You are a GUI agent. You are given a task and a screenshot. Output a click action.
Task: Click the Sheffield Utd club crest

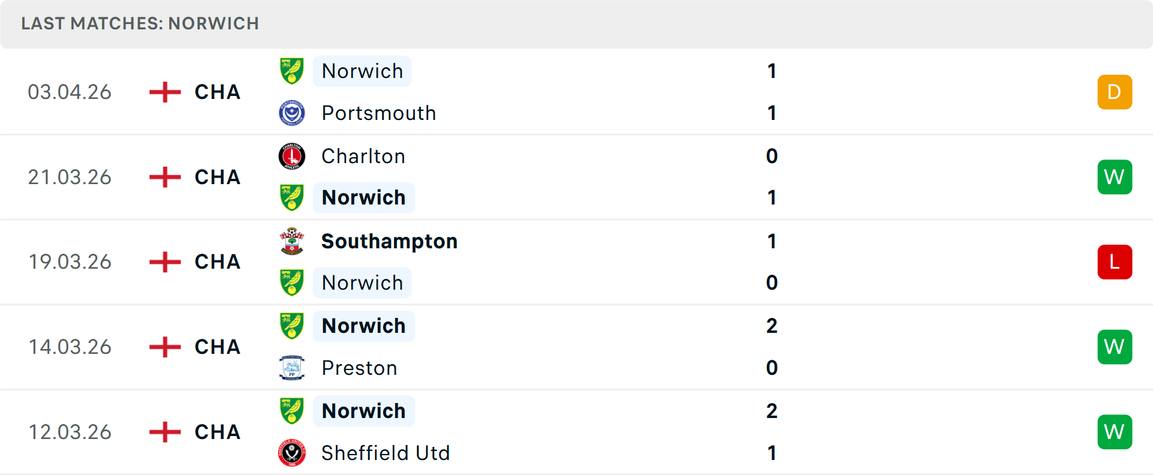tap(292, 453)
